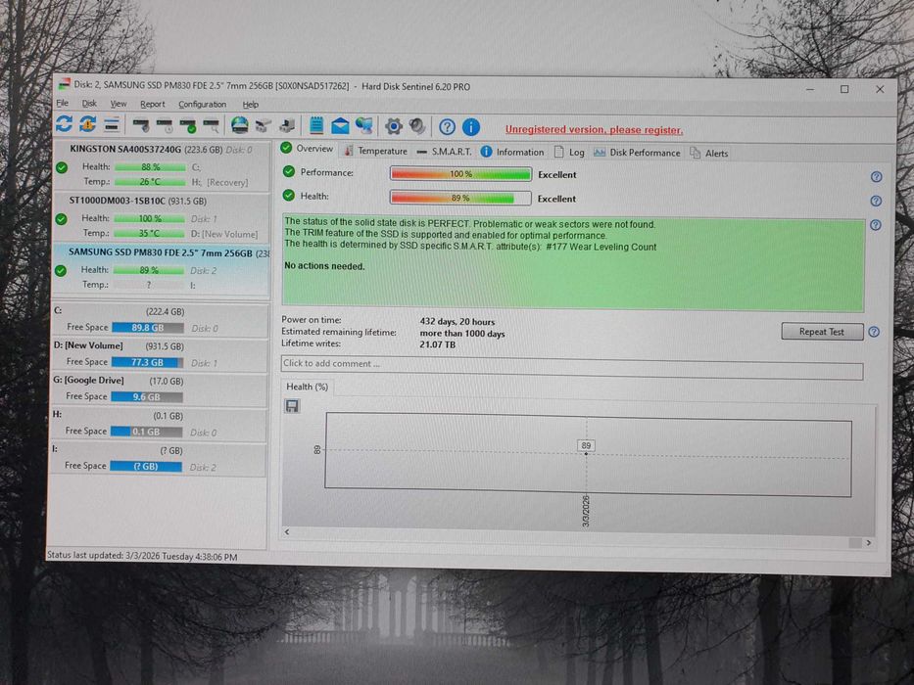Viewport: 914px width, 685px height.
Task: Click the computer and disk toolbar icon
Action: click(x=287, y=125)
